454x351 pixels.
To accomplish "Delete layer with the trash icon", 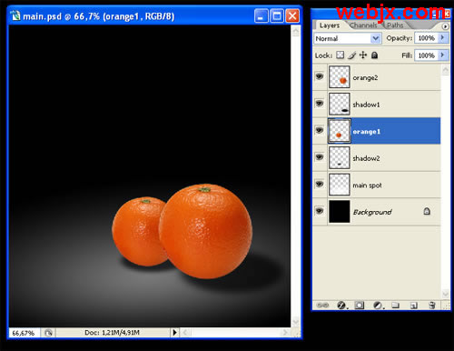I will pos(432,306).
